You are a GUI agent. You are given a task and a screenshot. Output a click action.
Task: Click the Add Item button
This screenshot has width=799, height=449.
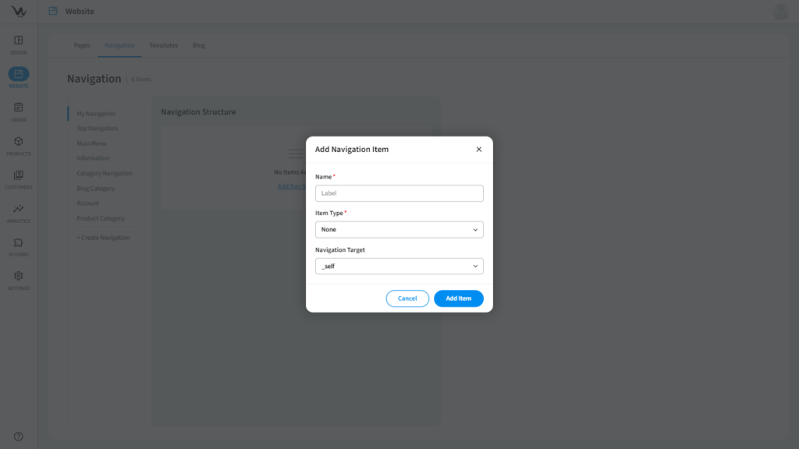click(458, 299)
